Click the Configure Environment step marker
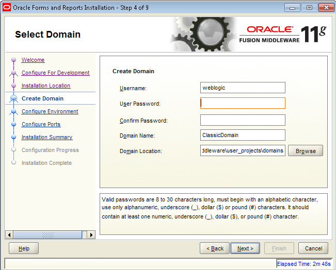The width and height of the screenshot is (336, 270). [14, 111]
